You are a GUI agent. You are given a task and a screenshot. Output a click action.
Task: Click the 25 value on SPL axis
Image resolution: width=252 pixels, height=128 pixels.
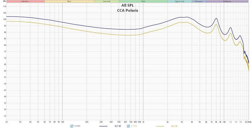(x=5, y=116)
